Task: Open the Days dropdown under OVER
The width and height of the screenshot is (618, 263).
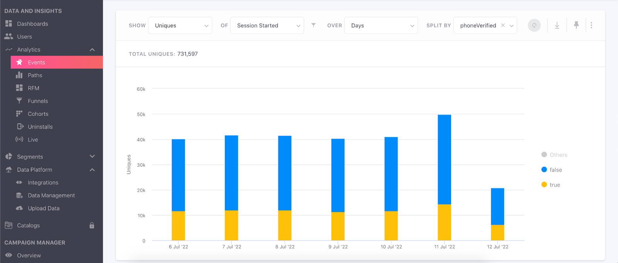Action: pyautogui.click(x=381, y=25)
